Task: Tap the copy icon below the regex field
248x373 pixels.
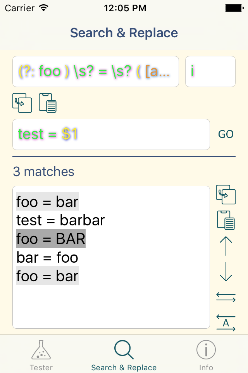Action: 22,103
